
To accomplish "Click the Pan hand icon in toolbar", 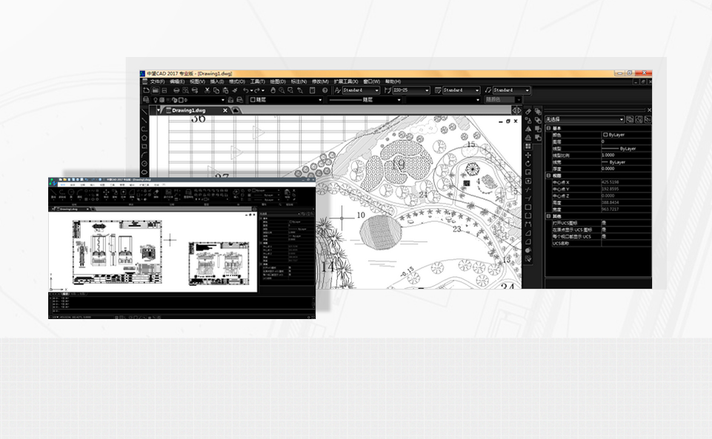I will (x=273, y=90).
